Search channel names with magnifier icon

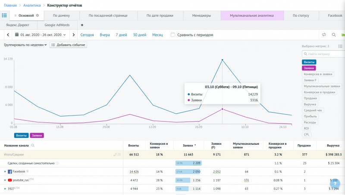point(33,146)
